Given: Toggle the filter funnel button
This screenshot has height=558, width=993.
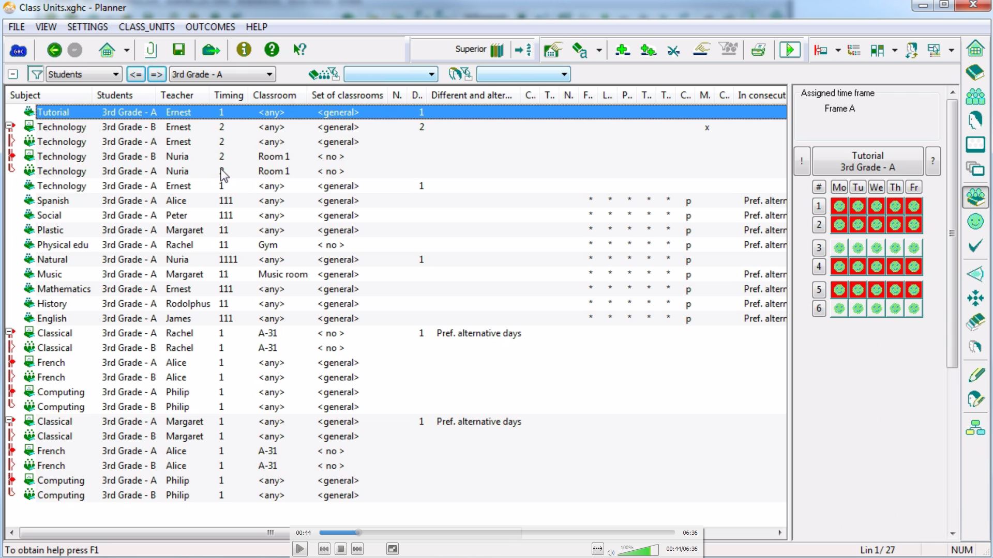Looking at the screenshot, I should coord(36,74).
